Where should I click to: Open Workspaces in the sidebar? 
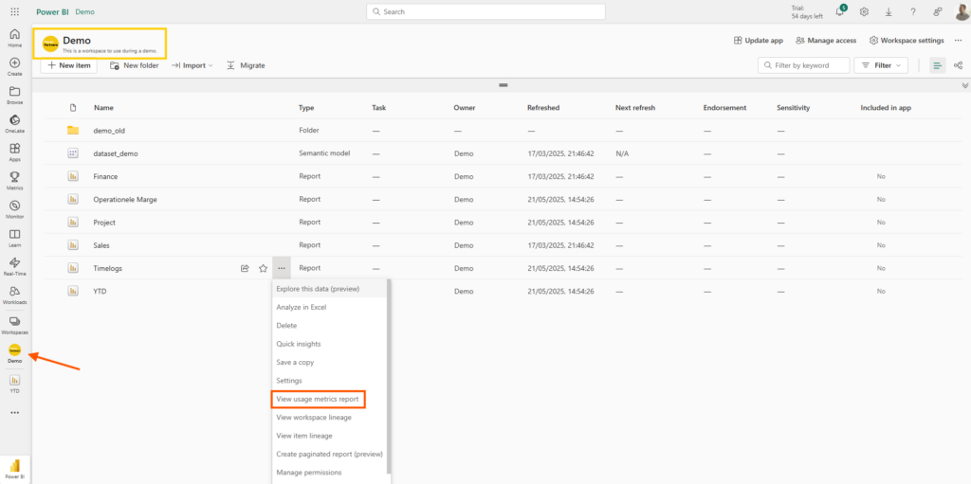pyautogui.click(x=15, y=326)
